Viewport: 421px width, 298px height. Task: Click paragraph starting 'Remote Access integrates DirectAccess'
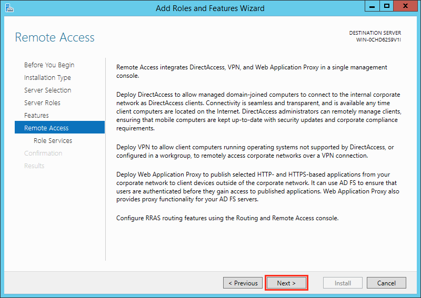(x=252, y=71)
